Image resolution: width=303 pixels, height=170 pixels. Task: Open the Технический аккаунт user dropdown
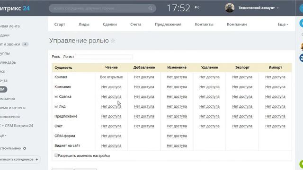tap(258, 8)
